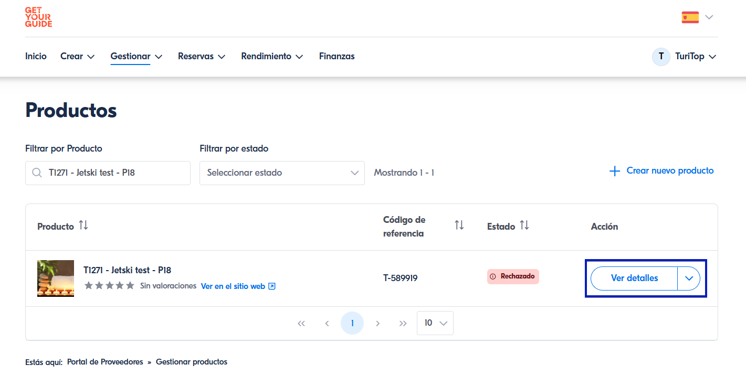Go to the next page arrow
The image size is (746, 386).
point(377,324)
